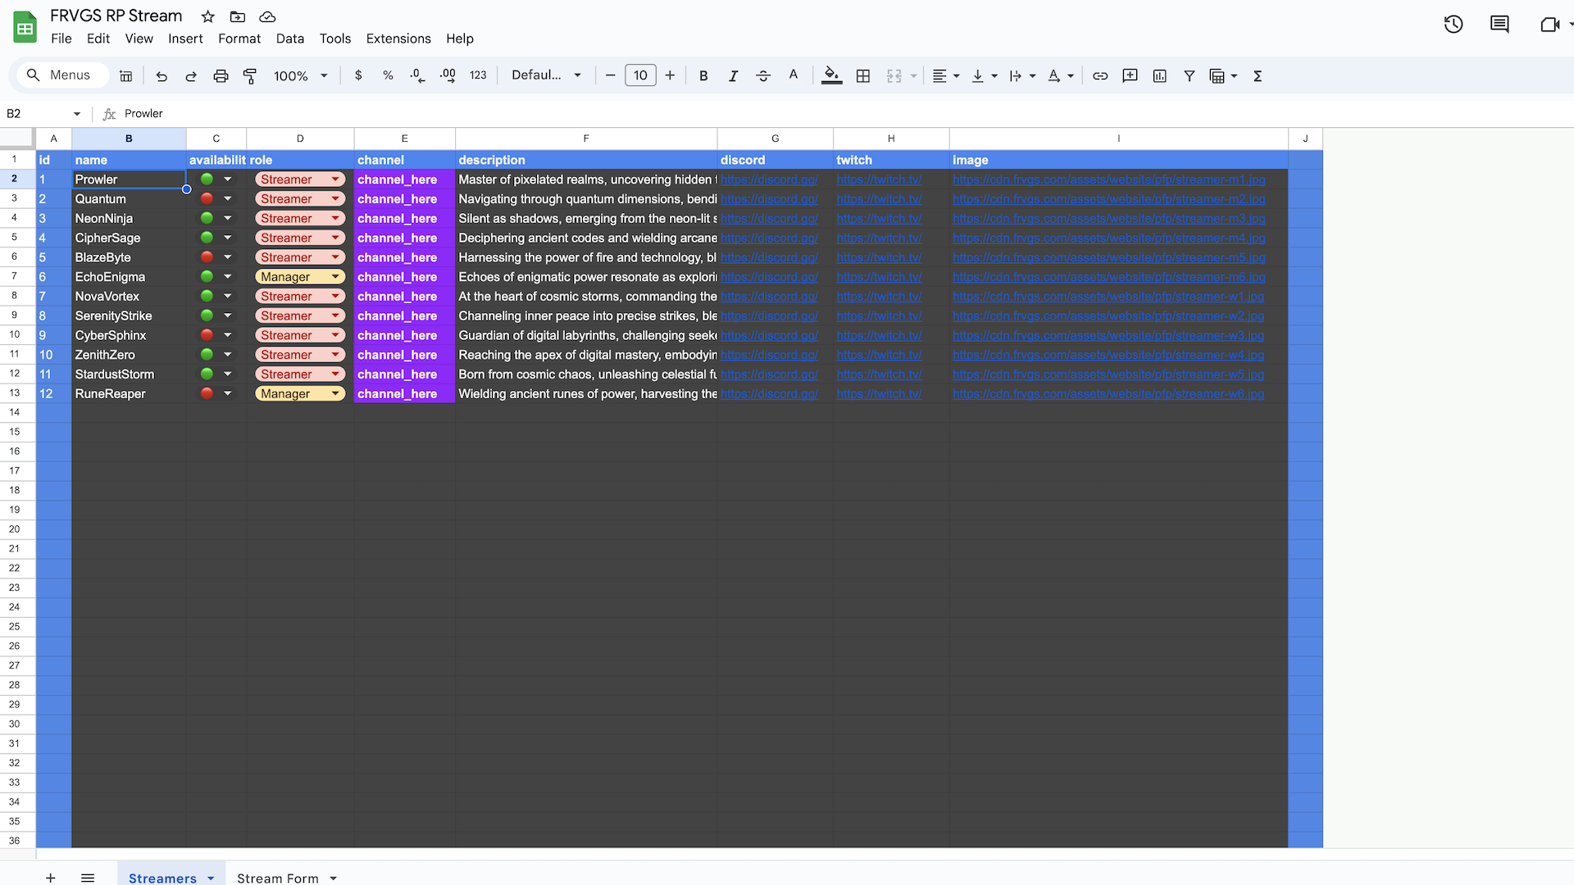Viewport: 1574px width, 885px height.
Task: Expand the zoom 100% dropdown
Action: pos(300,76)
